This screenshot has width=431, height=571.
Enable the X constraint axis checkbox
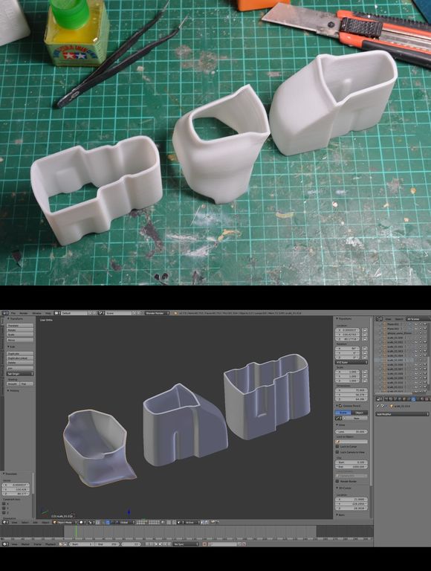point(4,503)
